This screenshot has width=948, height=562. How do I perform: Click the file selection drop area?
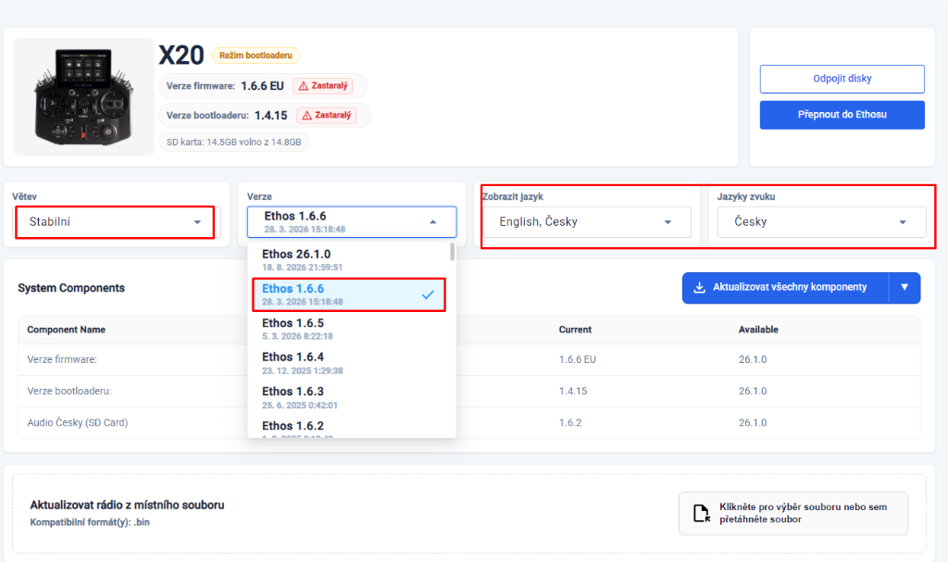pos(793,513)
